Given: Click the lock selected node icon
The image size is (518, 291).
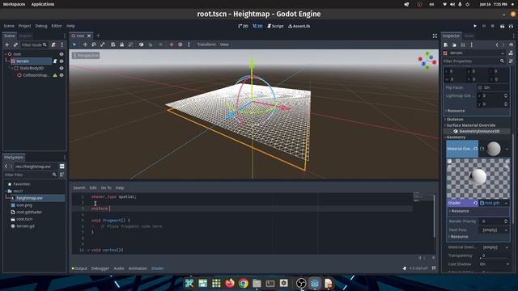Looking at the screenshot, I should (122, 44).
